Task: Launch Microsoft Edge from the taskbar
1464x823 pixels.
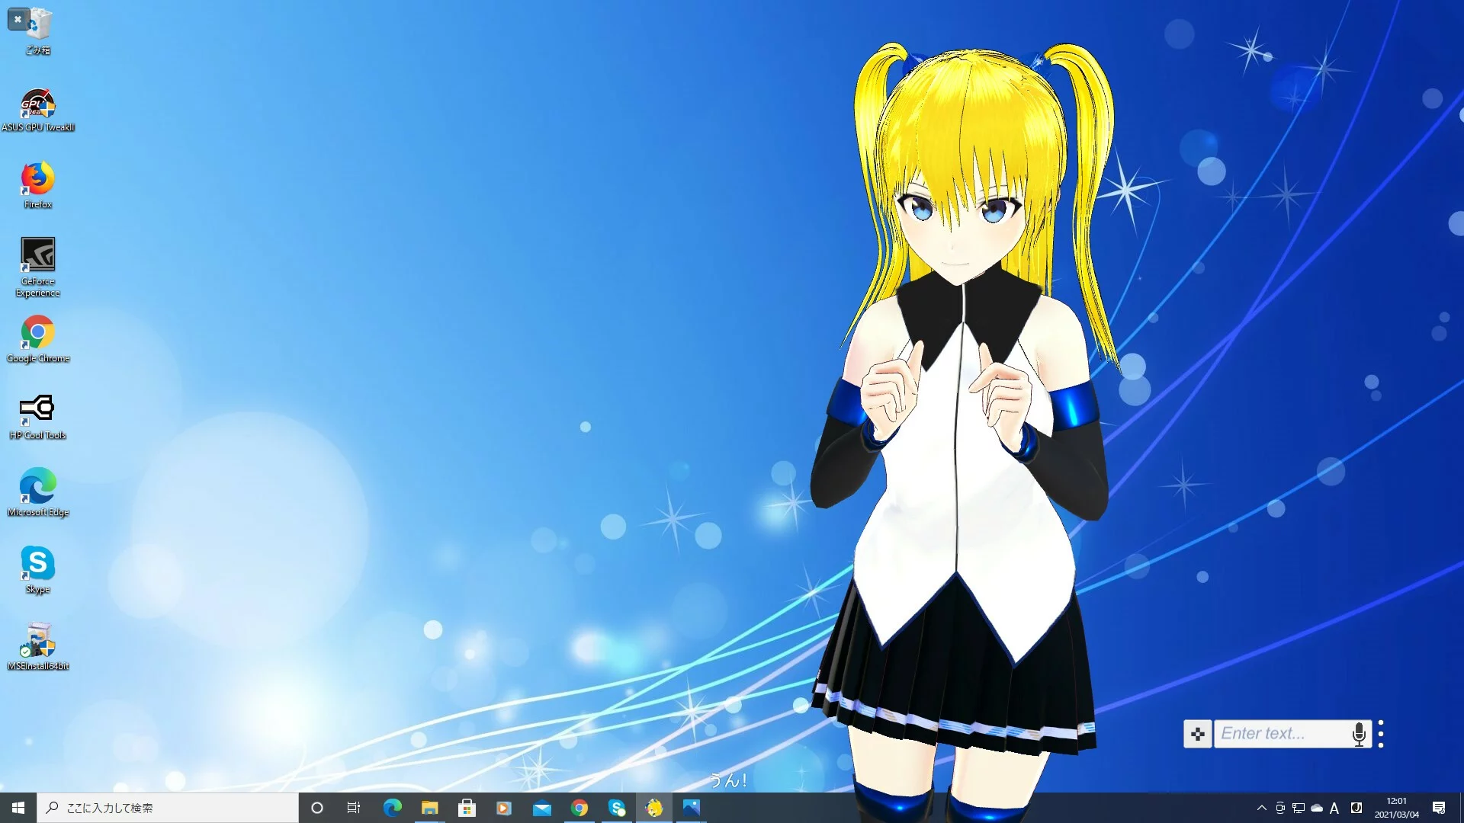Action: pos(392,808)
